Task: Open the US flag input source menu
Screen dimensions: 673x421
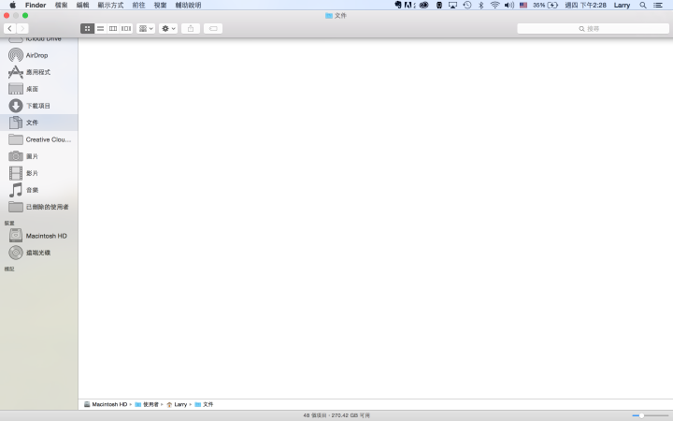Action: pyautogui.click(x=523, y=6)
